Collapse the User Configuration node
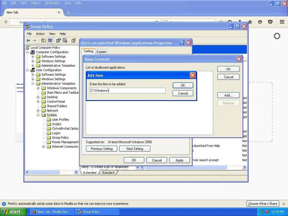The image size is (288, 216). (27, 70)
